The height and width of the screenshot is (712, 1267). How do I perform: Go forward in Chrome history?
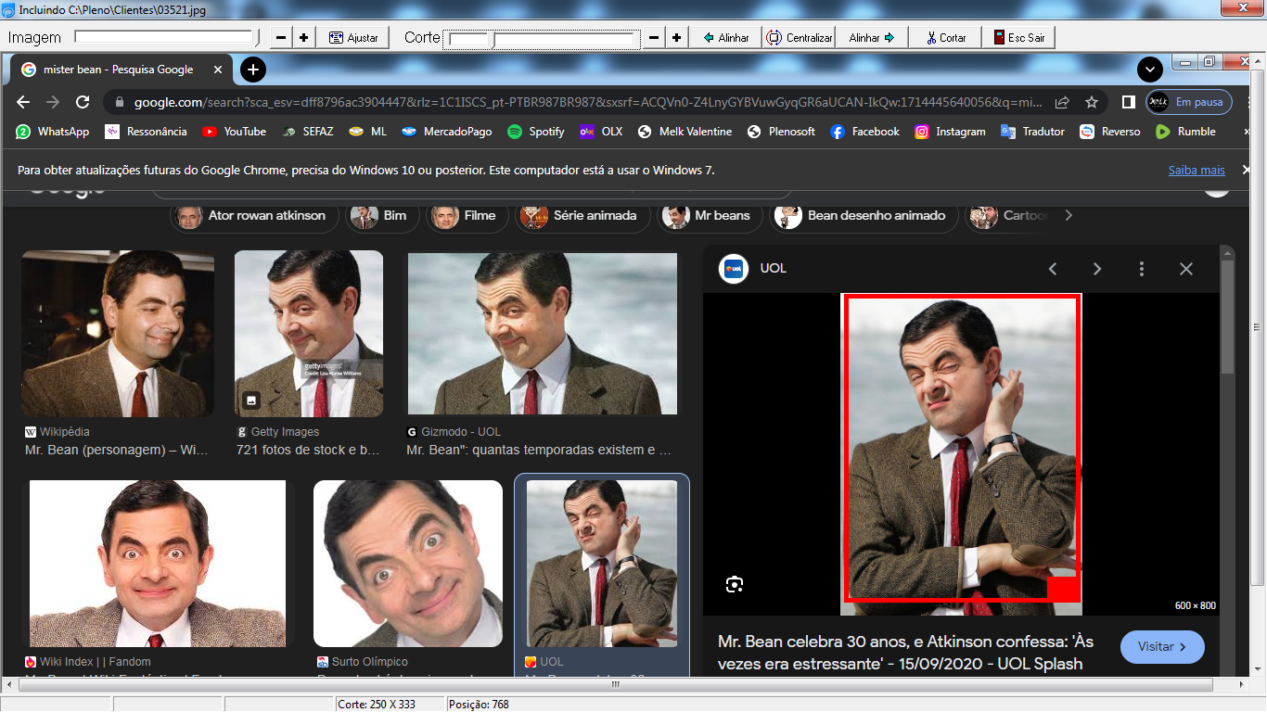click(x=53, y=102)
